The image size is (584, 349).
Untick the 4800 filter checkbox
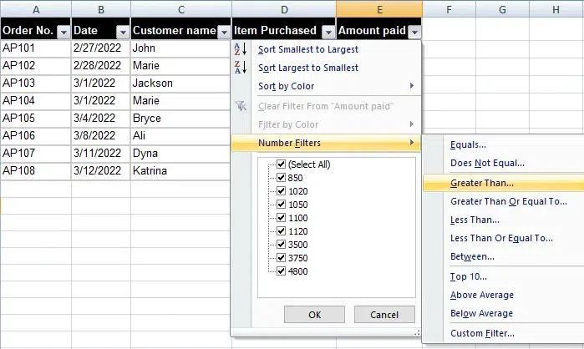[x=281, y=271]
